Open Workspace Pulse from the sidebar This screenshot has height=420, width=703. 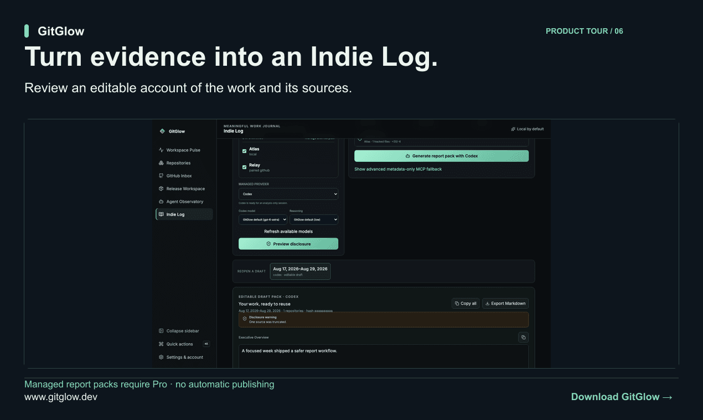[x=184, y=150]
